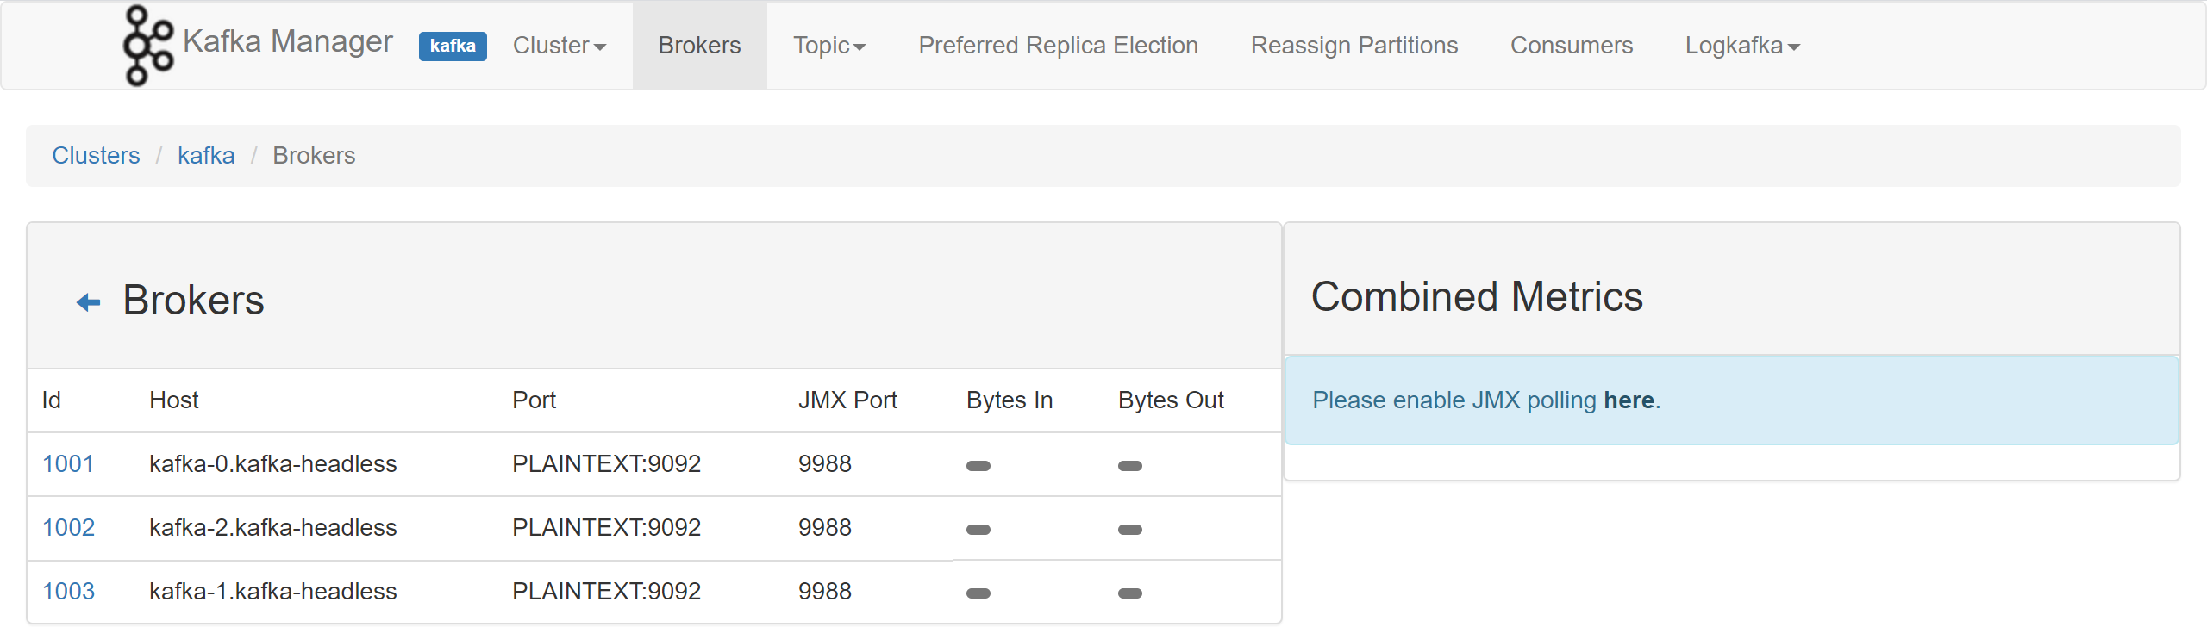
Task: Click the Brokers breadcrumb text
Action: click(314, 156)
